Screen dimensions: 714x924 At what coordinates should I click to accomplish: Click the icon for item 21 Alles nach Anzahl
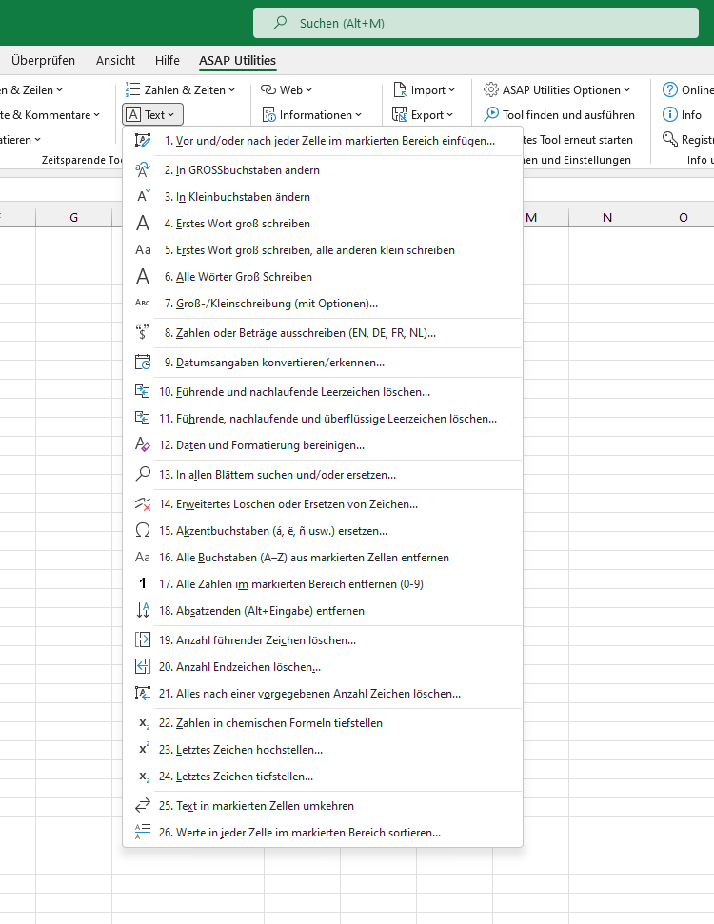coord(143,693)
